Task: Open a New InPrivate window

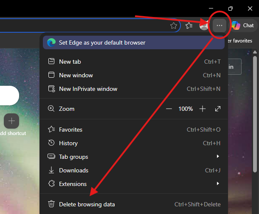Action: (x=134, y=89)
